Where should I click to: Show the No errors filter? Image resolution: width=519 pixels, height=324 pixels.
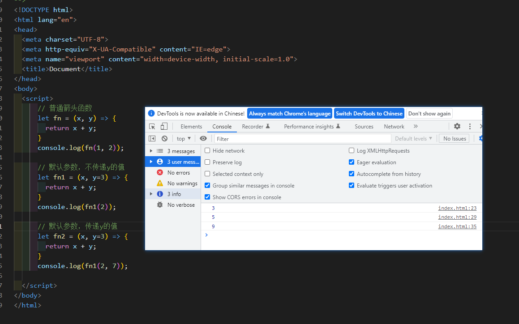(178, 173)
